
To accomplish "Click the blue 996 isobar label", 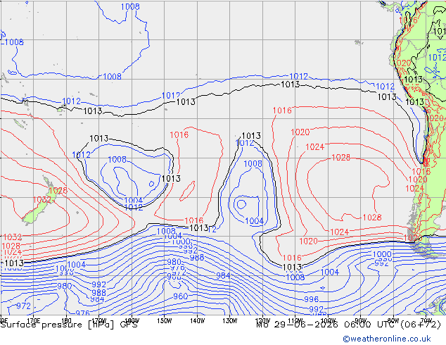I will [311, 299].
